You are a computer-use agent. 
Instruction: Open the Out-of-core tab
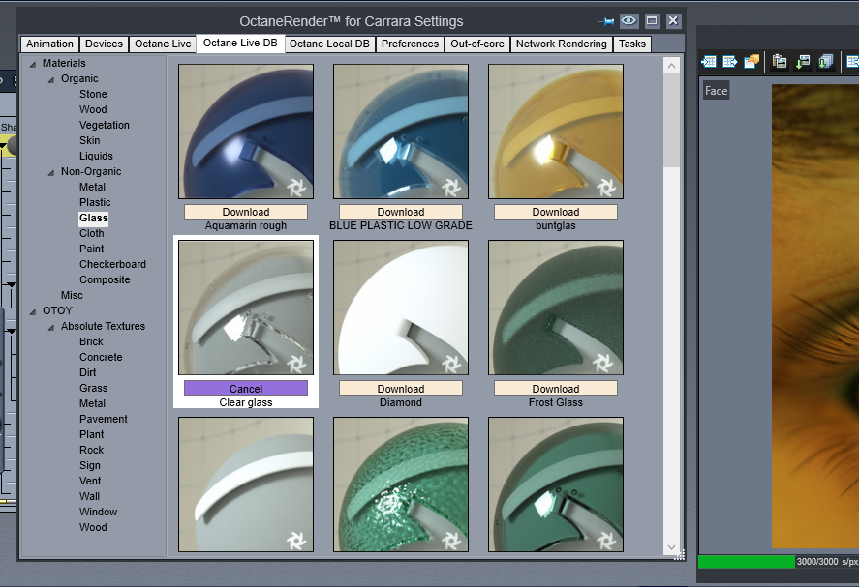477,44
